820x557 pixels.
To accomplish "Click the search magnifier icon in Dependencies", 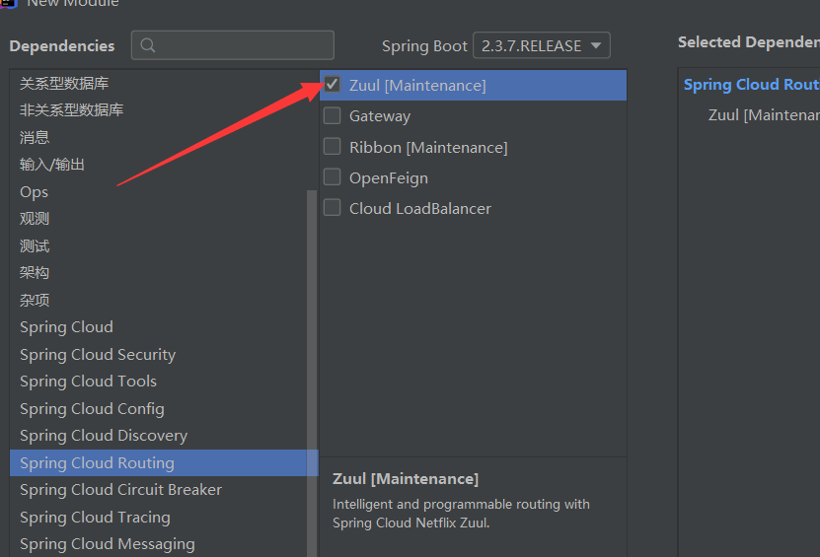I will click(x=148, y=45).
